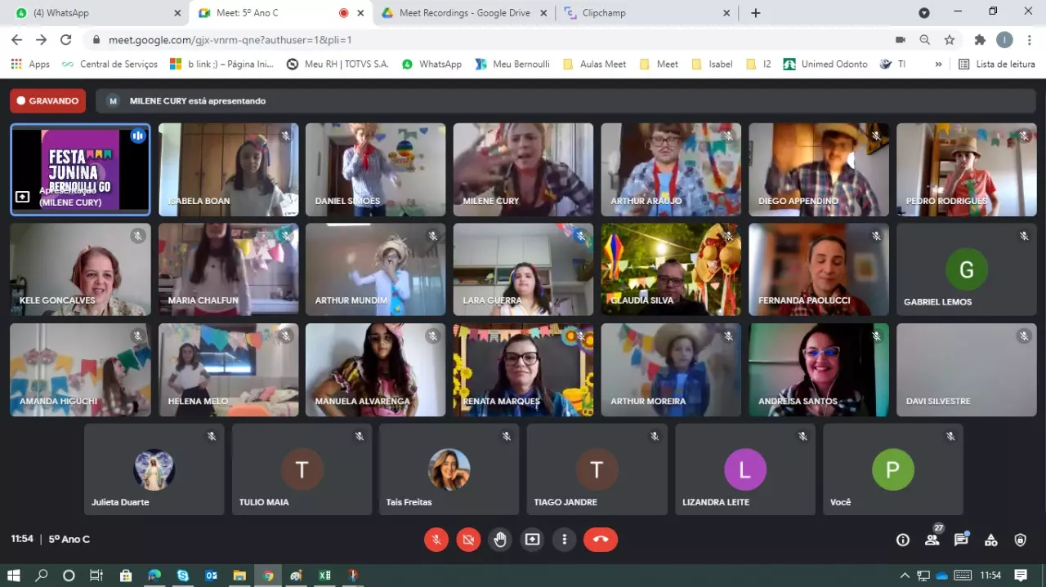Open host controls shield icon
This screenshot has height=587, width=1046.
click(1020, 540)
